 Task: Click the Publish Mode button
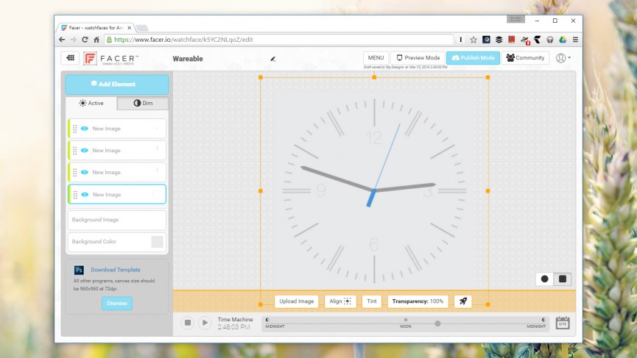(473, 58)
